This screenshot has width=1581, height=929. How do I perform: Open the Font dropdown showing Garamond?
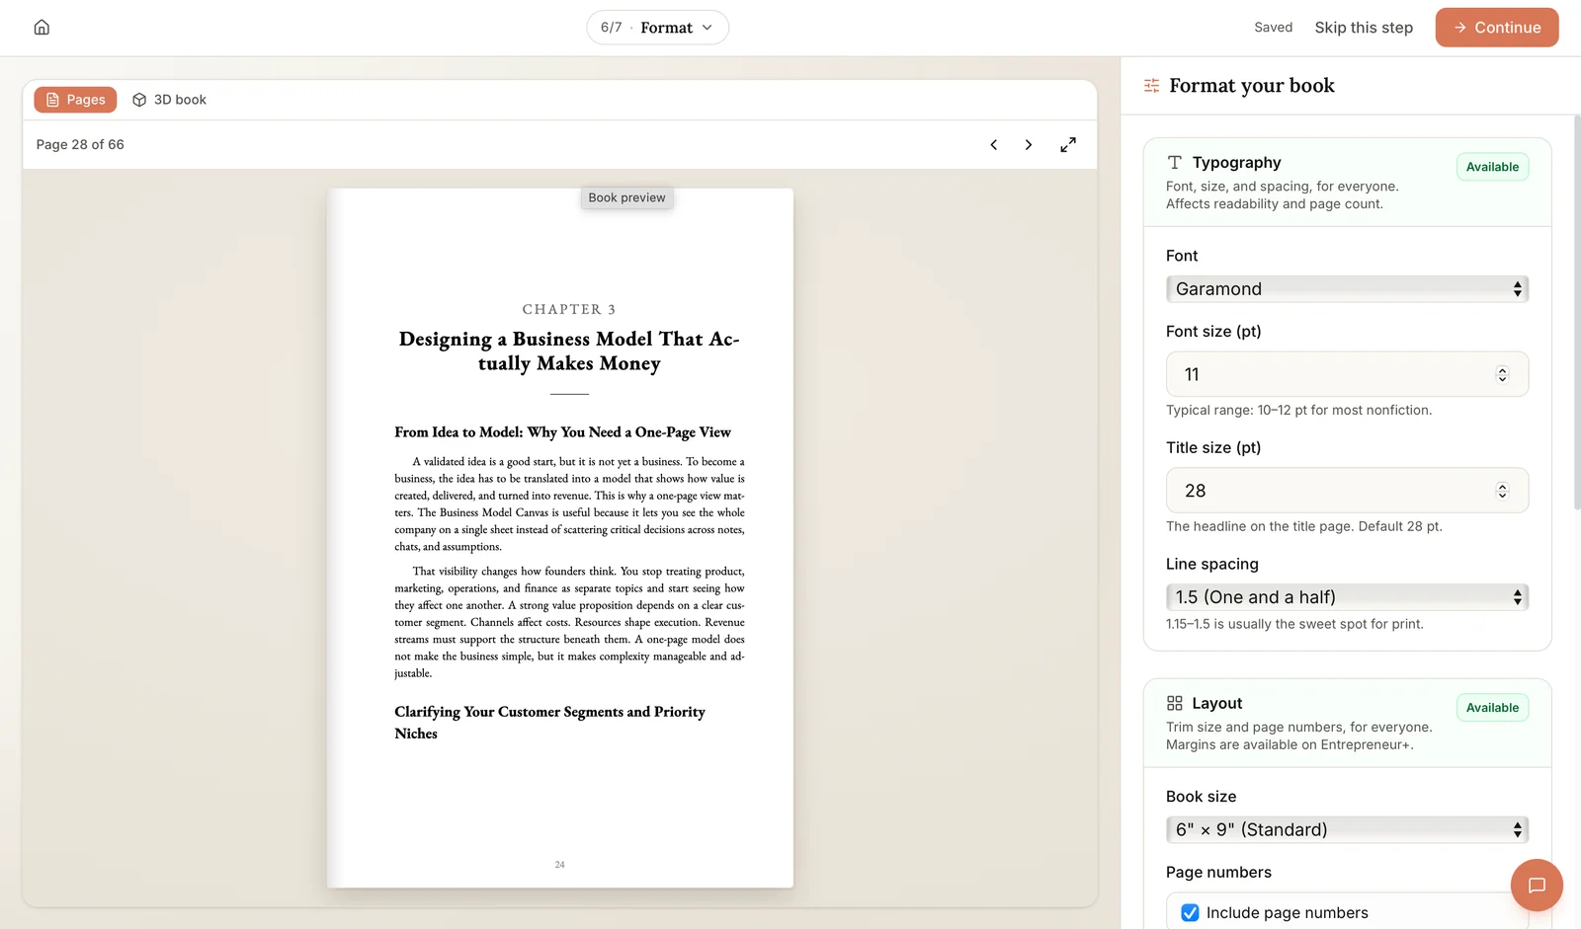1347,289
